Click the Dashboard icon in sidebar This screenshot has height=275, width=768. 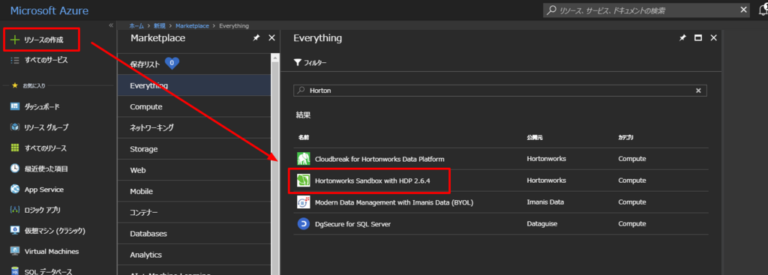coord(15,106)
